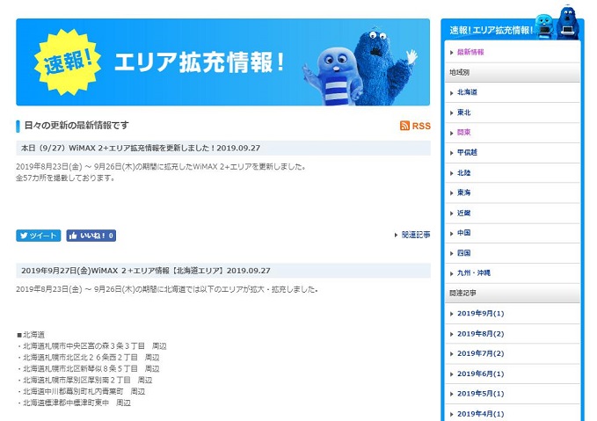The width and height of the screenshot is (597, 421).
Task: Click the 全57カ所を掲載しております text
Action: tap(65, 178)
